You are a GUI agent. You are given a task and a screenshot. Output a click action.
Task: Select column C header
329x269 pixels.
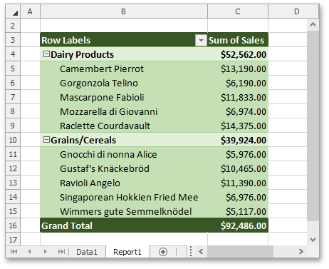(238, 11)
